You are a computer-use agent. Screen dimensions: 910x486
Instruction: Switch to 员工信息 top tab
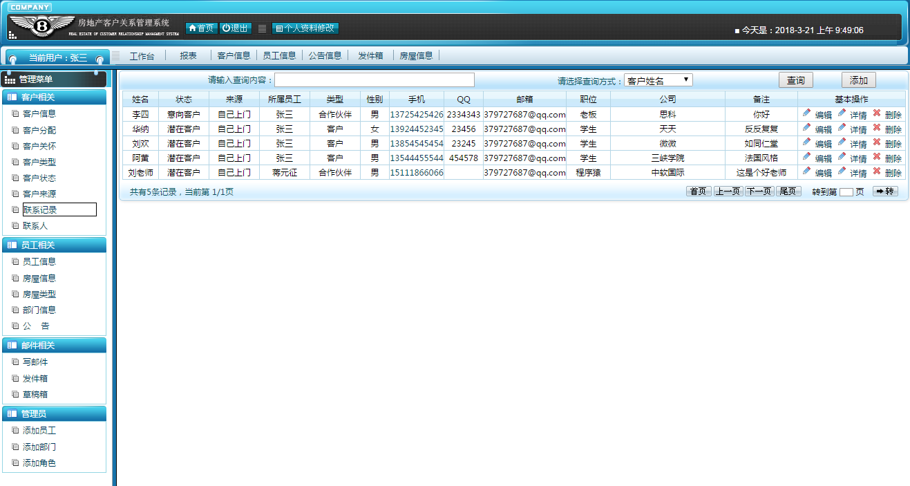pos(279,56)
